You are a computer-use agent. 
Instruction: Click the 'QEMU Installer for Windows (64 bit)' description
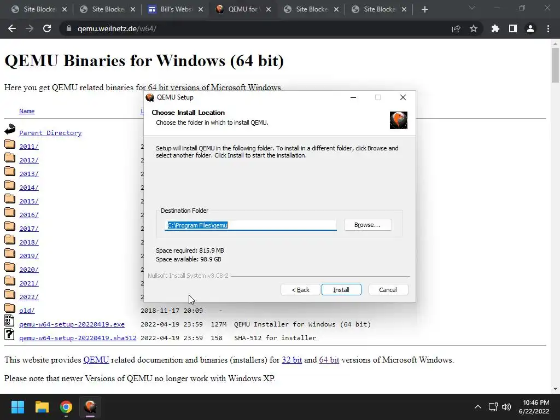(x=302, y=324)
